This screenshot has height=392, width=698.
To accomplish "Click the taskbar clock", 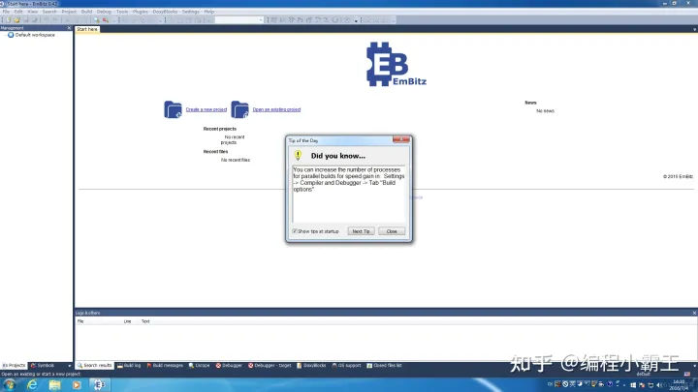I will [x=679, y=385].
